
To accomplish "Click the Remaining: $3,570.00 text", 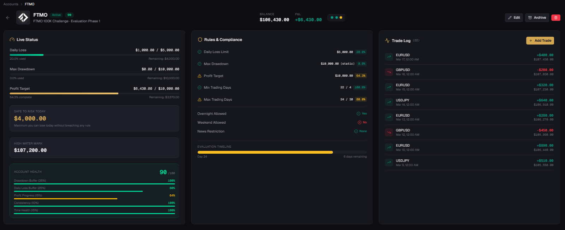I will tap(164, 97).
